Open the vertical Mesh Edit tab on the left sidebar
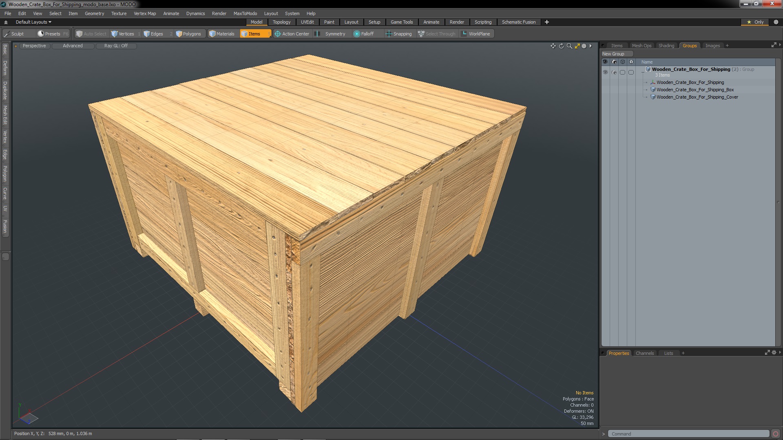The width and height of the screenshot is (783, 440). [5, 115]
